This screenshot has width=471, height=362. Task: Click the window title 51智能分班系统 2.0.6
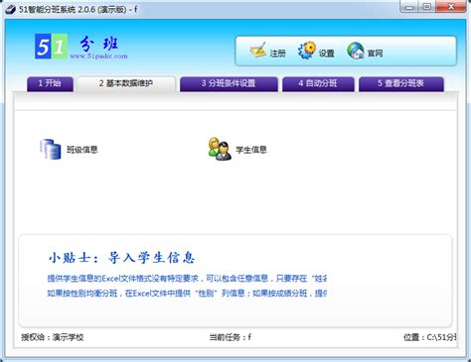pyautogui.click(x=78, y=9)
